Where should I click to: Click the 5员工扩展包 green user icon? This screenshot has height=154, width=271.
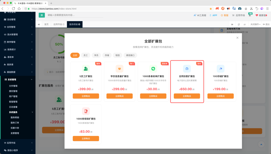point(86,69)
